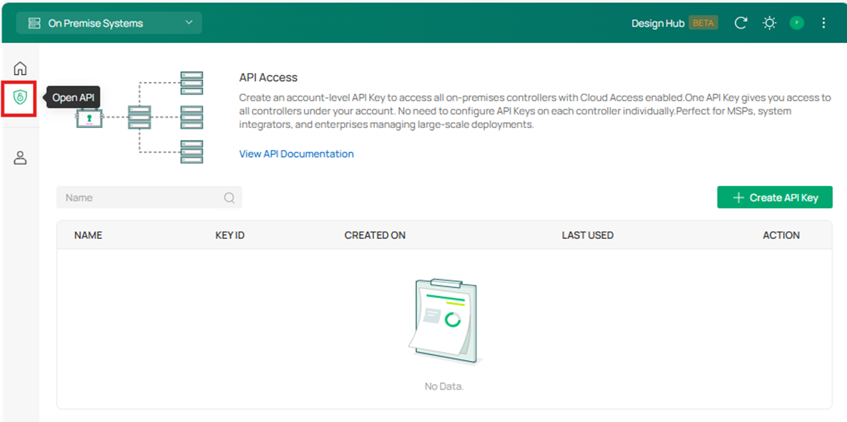Open the green user avatar
Screen dimensions: 847x422
pyautogui.click(x=797, y=23)
